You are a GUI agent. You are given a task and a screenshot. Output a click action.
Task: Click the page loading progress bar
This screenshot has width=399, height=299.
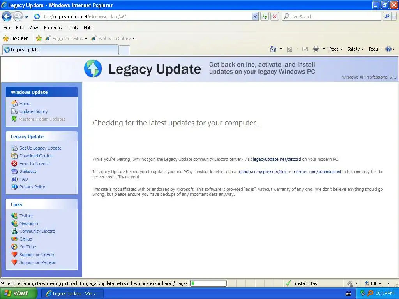click(x=208, y=283)
